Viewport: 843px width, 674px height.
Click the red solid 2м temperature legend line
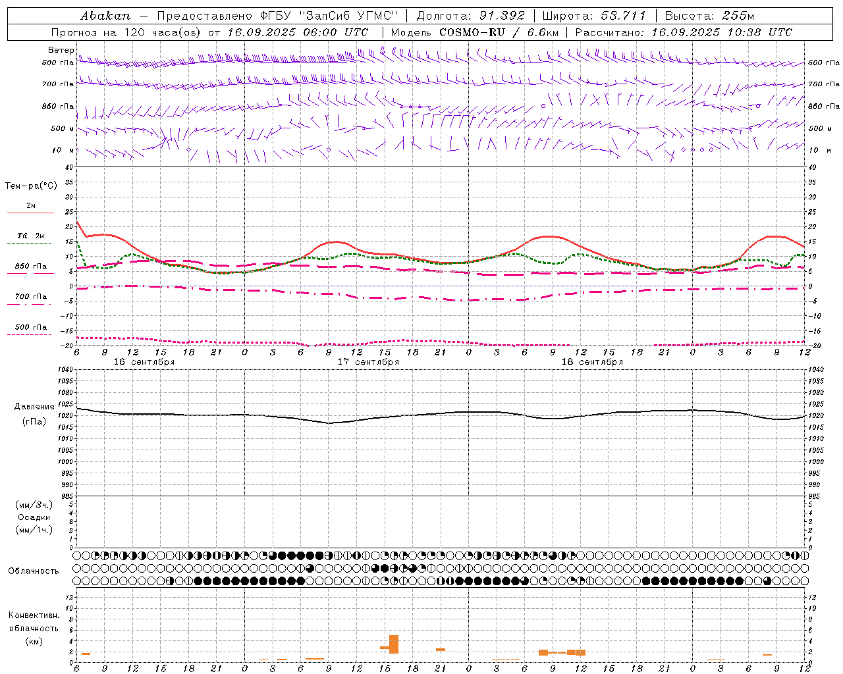(x=30, y=213)
